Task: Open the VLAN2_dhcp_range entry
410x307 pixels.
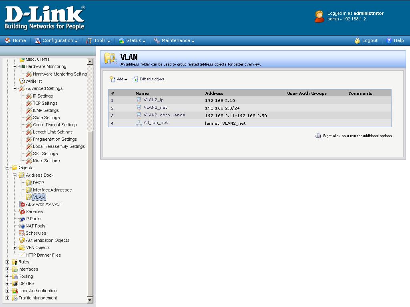Action: 164,115
